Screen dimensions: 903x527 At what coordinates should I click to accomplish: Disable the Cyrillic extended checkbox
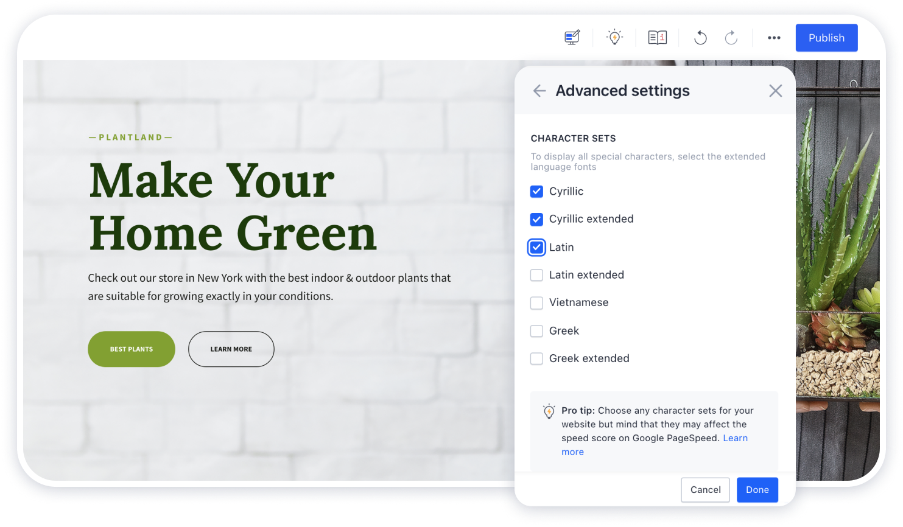536,219
